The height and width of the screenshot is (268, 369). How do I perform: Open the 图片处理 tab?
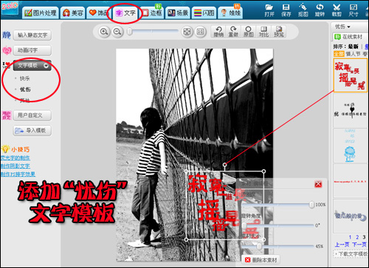(x=41, y=13)
